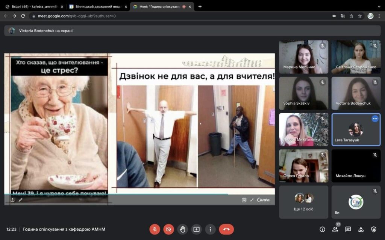
Task: Open host controls shield icon
Action: tap(374, 229)
